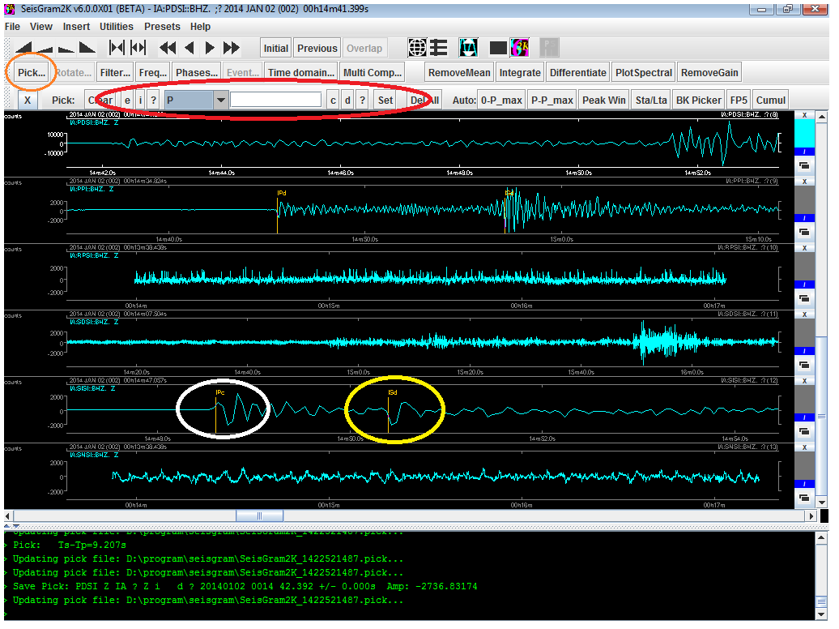Click the SeisGram2K 2K logo toolbar icon
The image size is (839, 629).
tap(520, 47)
